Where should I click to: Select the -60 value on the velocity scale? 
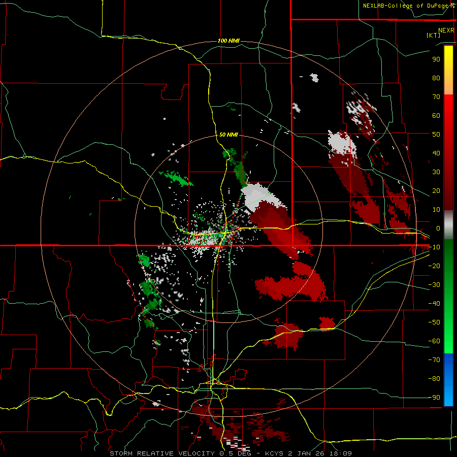click(x=434, y=341)
